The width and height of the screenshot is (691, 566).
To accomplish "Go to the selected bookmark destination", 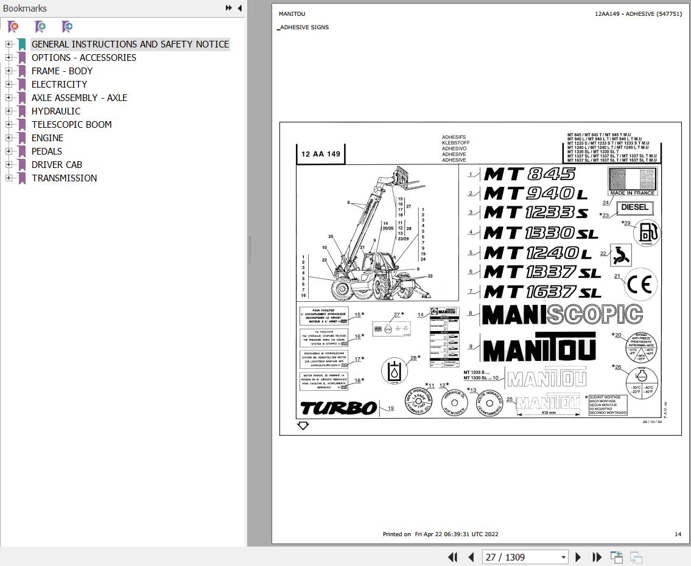I will pyautogui.click(x=67, y=27).
